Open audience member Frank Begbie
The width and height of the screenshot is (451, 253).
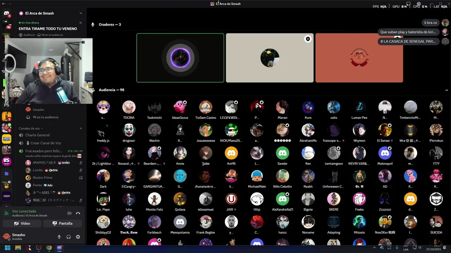click(x=206, y=225)
